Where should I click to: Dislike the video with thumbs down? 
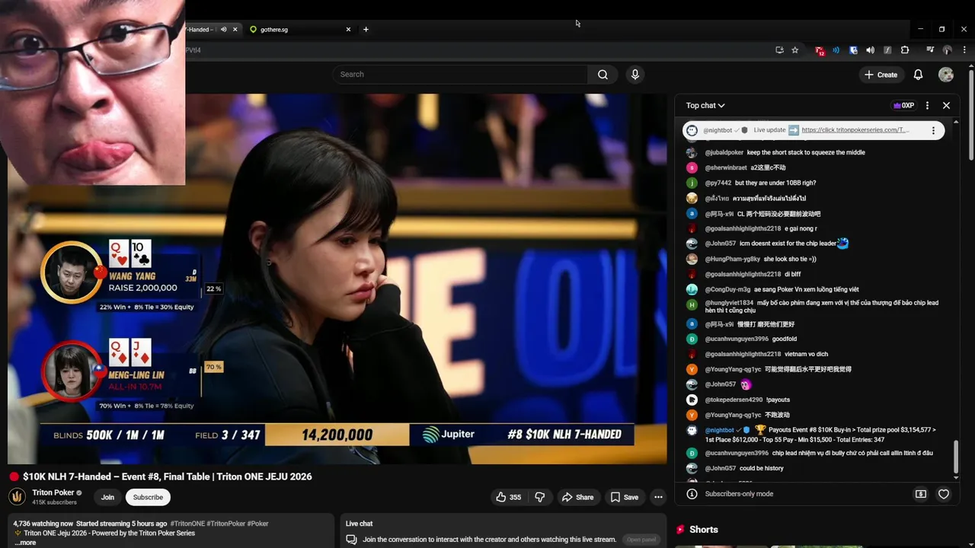coord(539,497)
